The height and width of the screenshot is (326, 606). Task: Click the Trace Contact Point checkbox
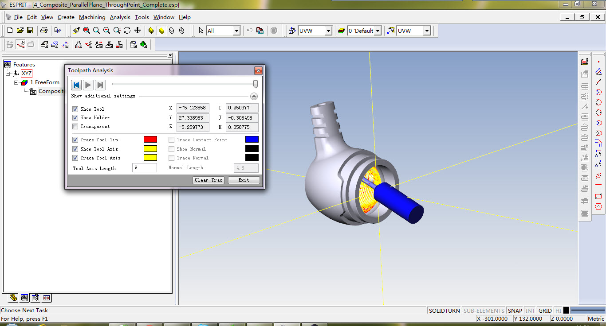point(171,140)
